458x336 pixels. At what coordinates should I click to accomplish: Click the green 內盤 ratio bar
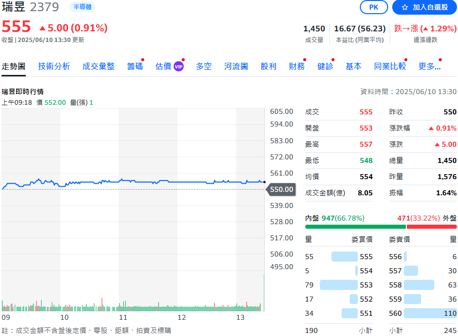[x=355, y=227]
